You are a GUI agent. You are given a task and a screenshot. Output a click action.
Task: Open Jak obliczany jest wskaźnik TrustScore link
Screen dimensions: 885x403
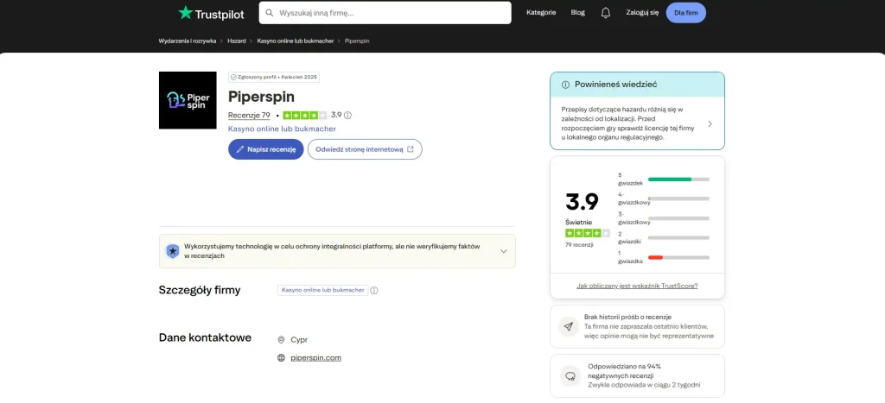tap(637, 286)
